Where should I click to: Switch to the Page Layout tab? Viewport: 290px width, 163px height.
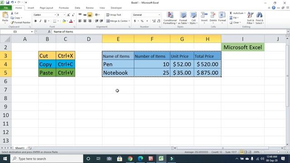tap(46, 8)
